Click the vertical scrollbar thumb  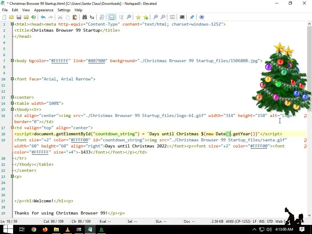pyautogui.click(x=310, y=69)
